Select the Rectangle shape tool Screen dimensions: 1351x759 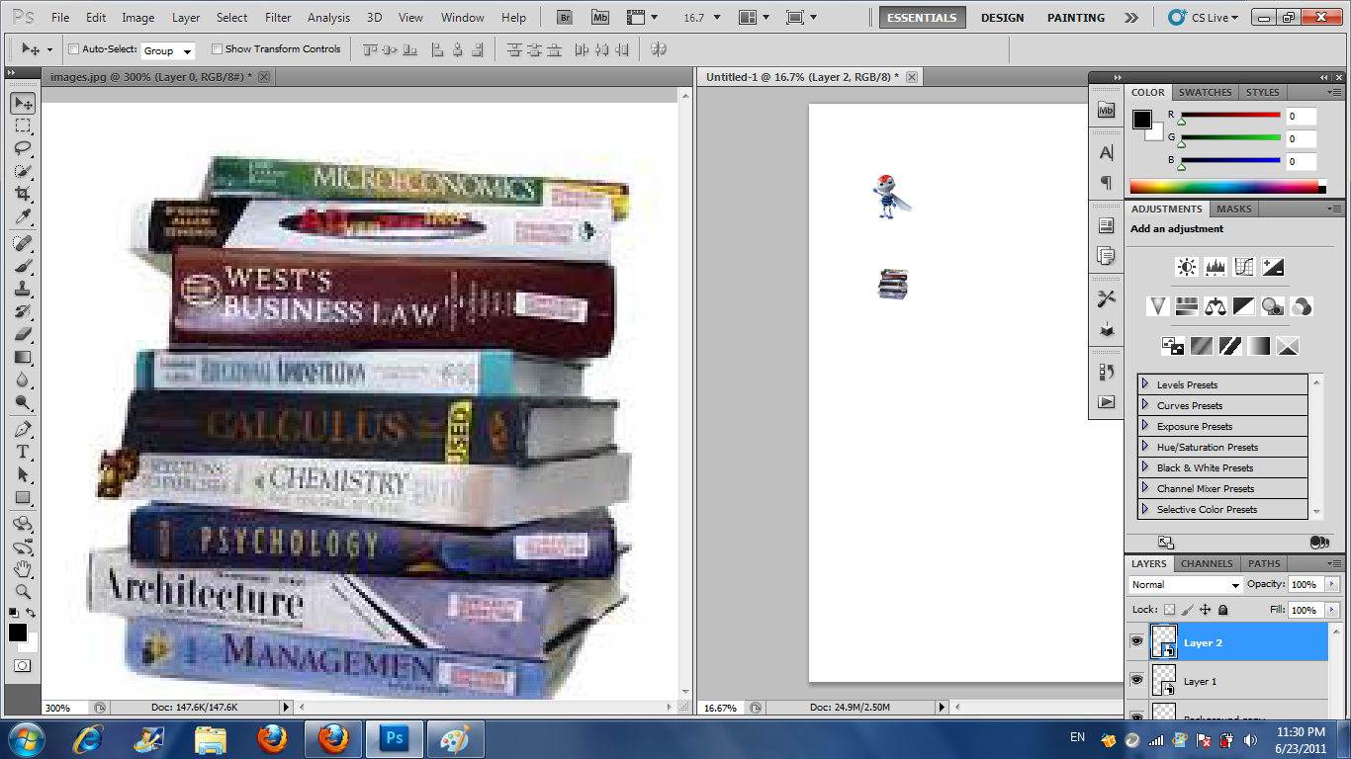pyautogui.click(x=23, y=497)
